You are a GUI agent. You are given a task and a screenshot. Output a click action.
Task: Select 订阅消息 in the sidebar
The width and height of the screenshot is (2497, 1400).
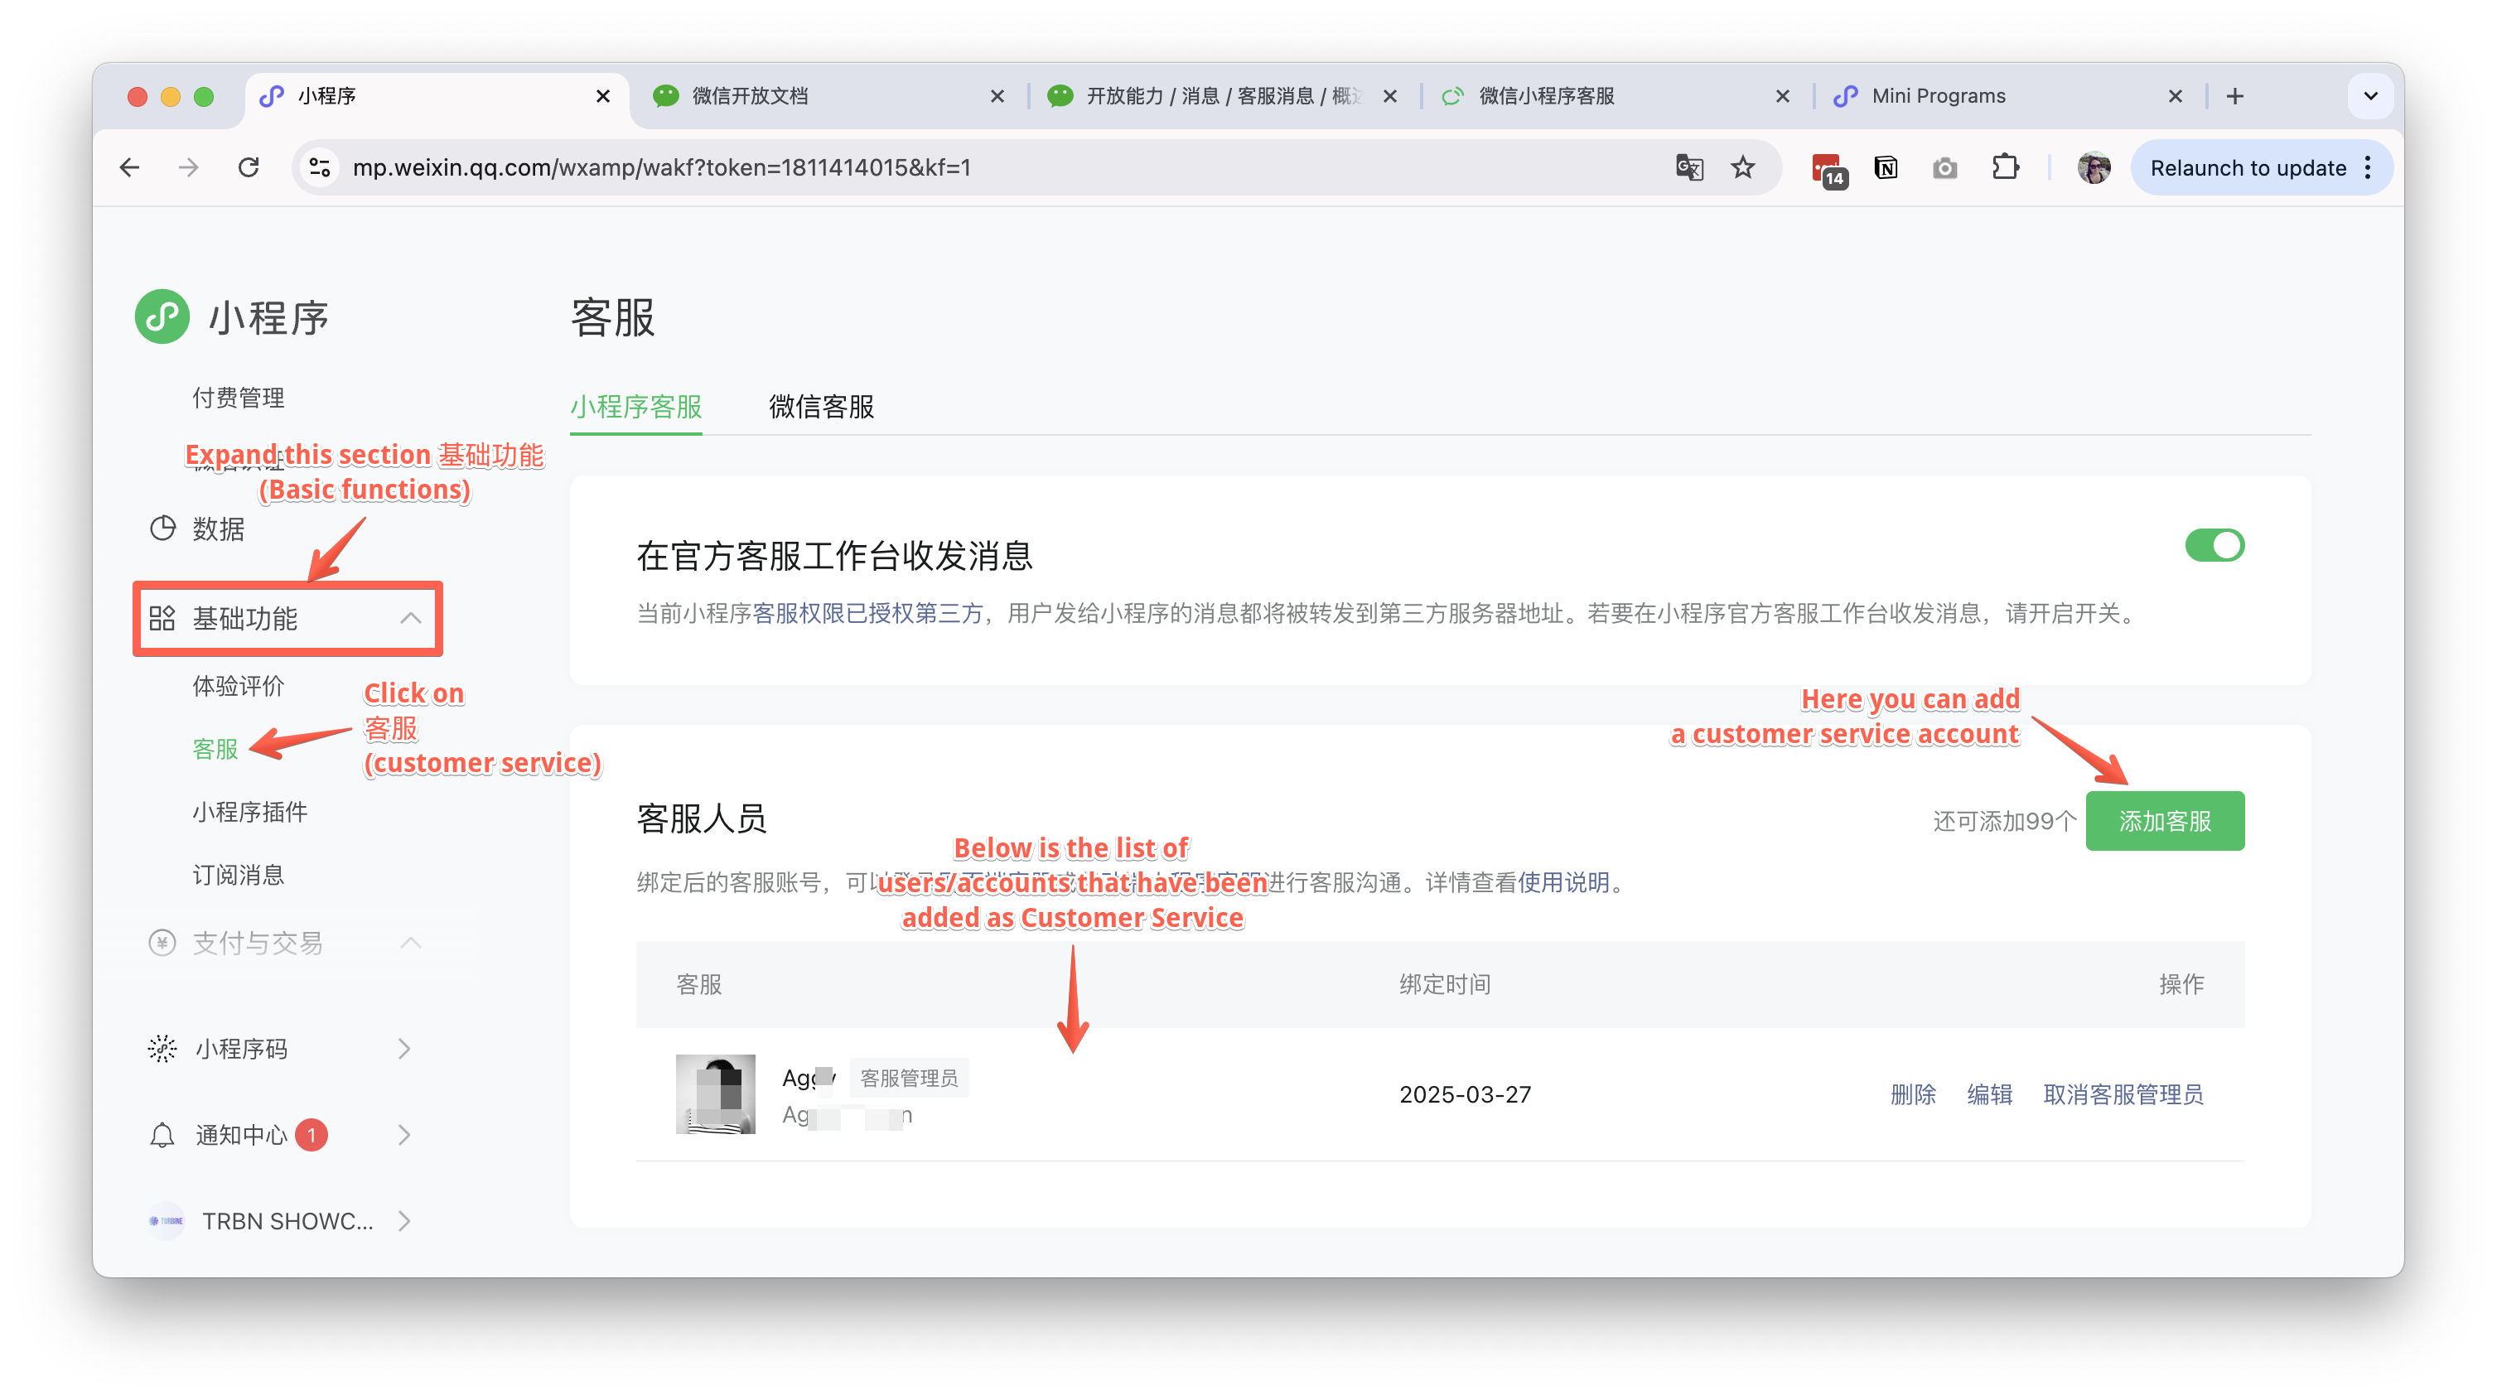239,875
